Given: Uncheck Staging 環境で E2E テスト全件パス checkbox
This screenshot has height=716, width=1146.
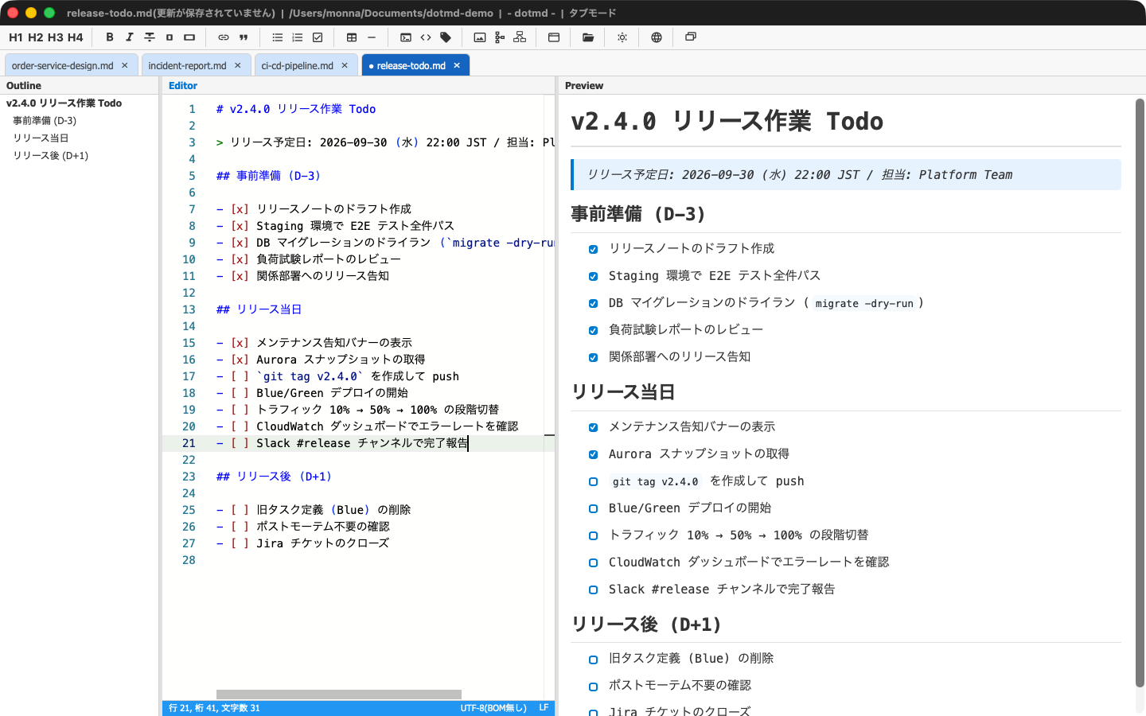Looking at the screenshot, I should click(593, 276).
